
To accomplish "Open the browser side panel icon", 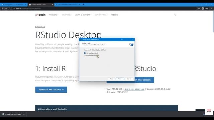I will [x=199, y=8].
